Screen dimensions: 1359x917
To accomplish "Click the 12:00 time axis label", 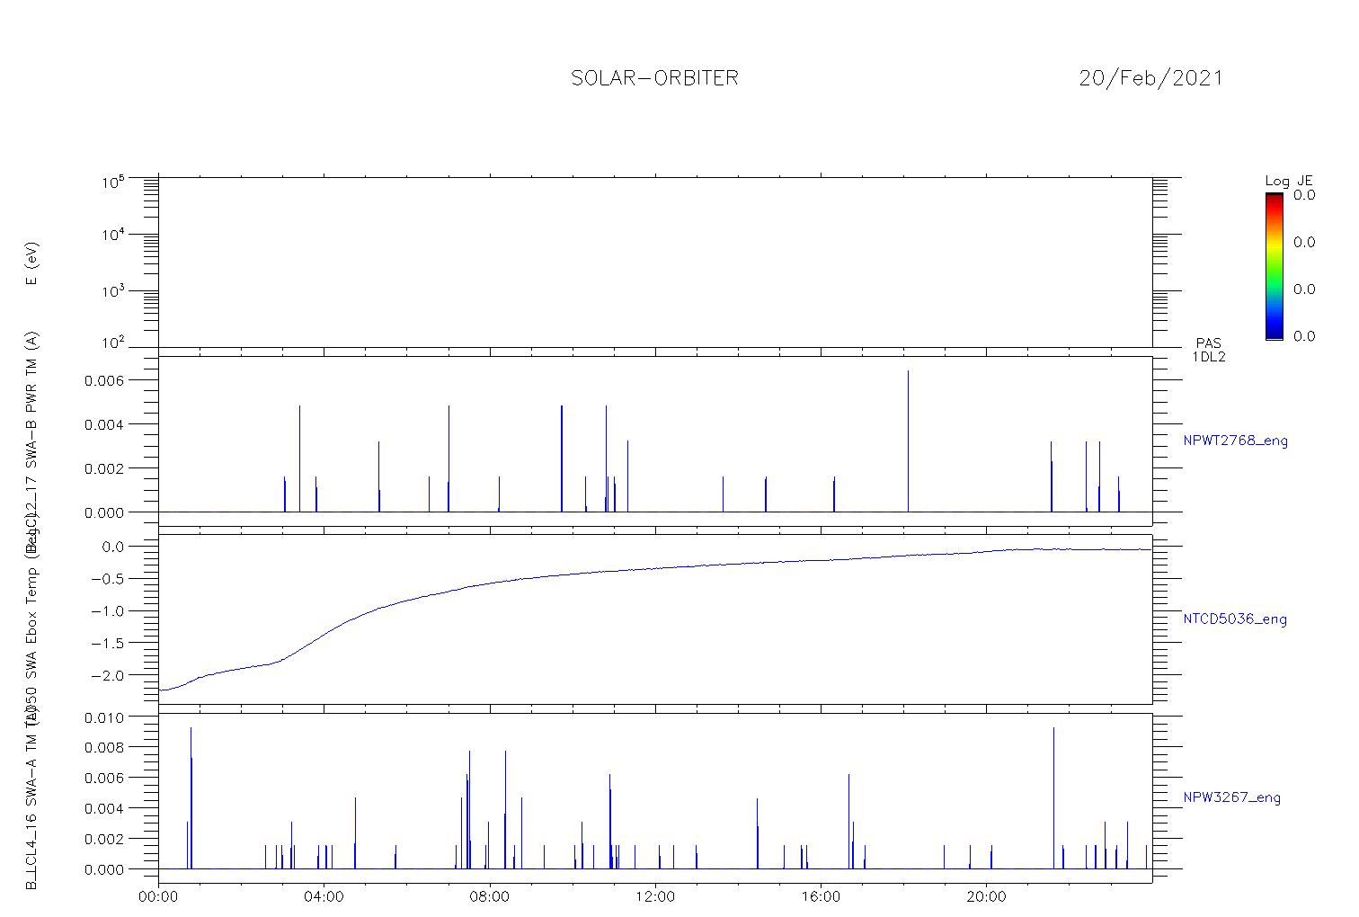I will pyautogui.click(x=655, y=896).
